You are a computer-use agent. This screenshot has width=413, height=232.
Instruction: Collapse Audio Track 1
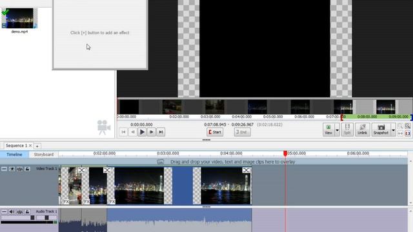(x=4, y=211)
